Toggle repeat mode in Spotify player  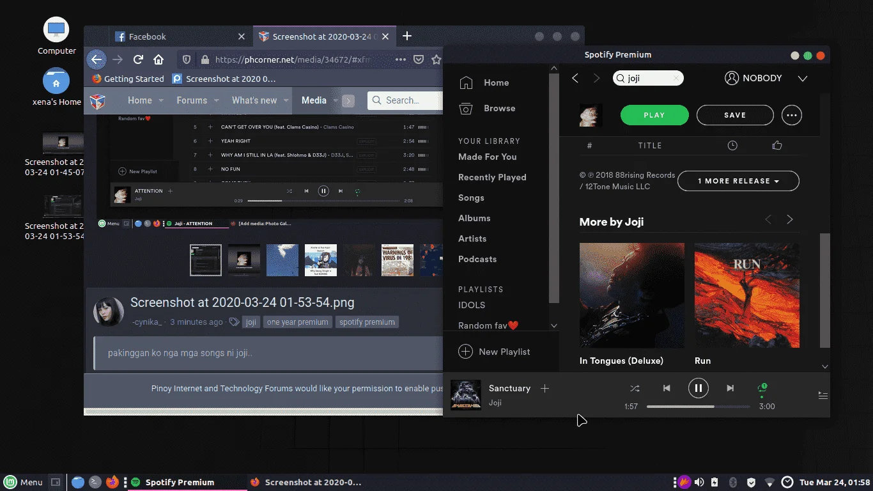pyautogui.click(x=762, y=389)
